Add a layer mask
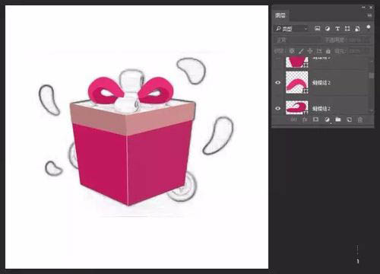The width and height of the screenshot is (380, 274). tap(315, 119)
